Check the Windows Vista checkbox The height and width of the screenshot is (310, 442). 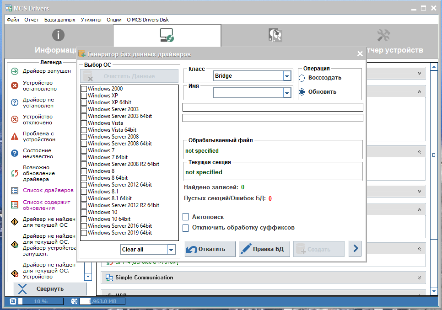(x=84, y=123)
